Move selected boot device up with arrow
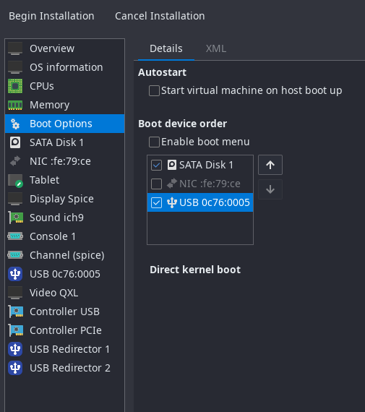Screen dimensions: 365x412 point(270,165)
